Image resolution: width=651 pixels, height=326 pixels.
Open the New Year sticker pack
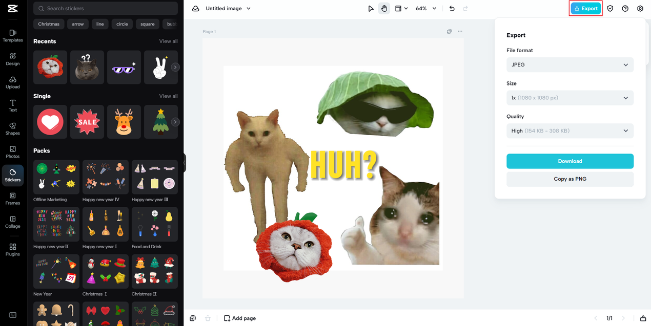56,272
